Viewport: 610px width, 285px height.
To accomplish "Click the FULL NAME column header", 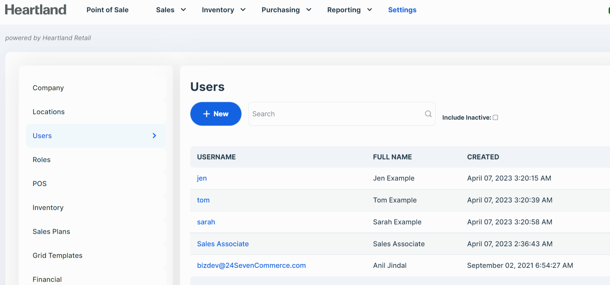I will tap(392, 157).
